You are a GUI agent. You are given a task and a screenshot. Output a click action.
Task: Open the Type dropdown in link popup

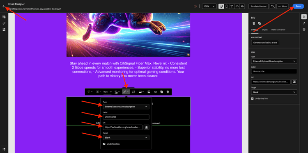pos(126,107)
